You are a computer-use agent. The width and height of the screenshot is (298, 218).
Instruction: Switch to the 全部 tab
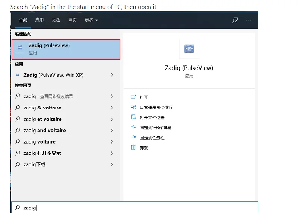coord(23,20)
